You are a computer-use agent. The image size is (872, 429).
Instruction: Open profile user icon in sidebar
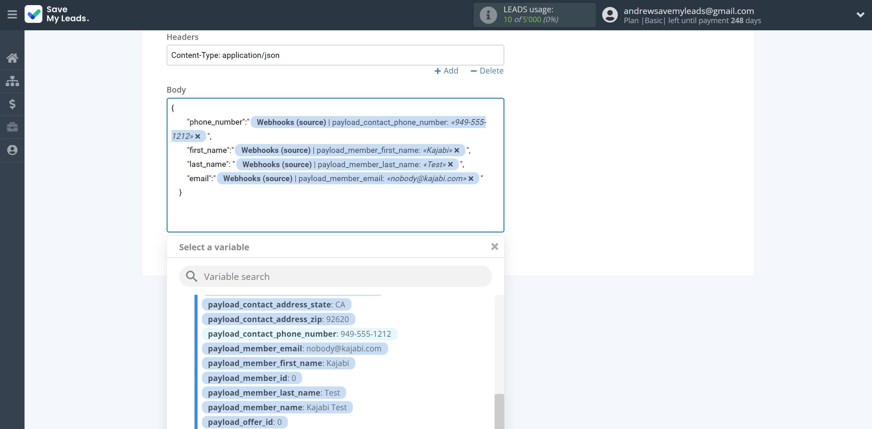pos(12,150)
